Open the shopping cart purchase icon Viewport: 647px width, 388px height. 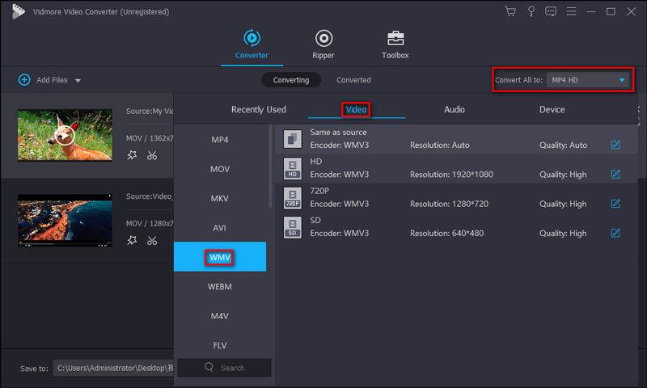(x=510, y=11)
